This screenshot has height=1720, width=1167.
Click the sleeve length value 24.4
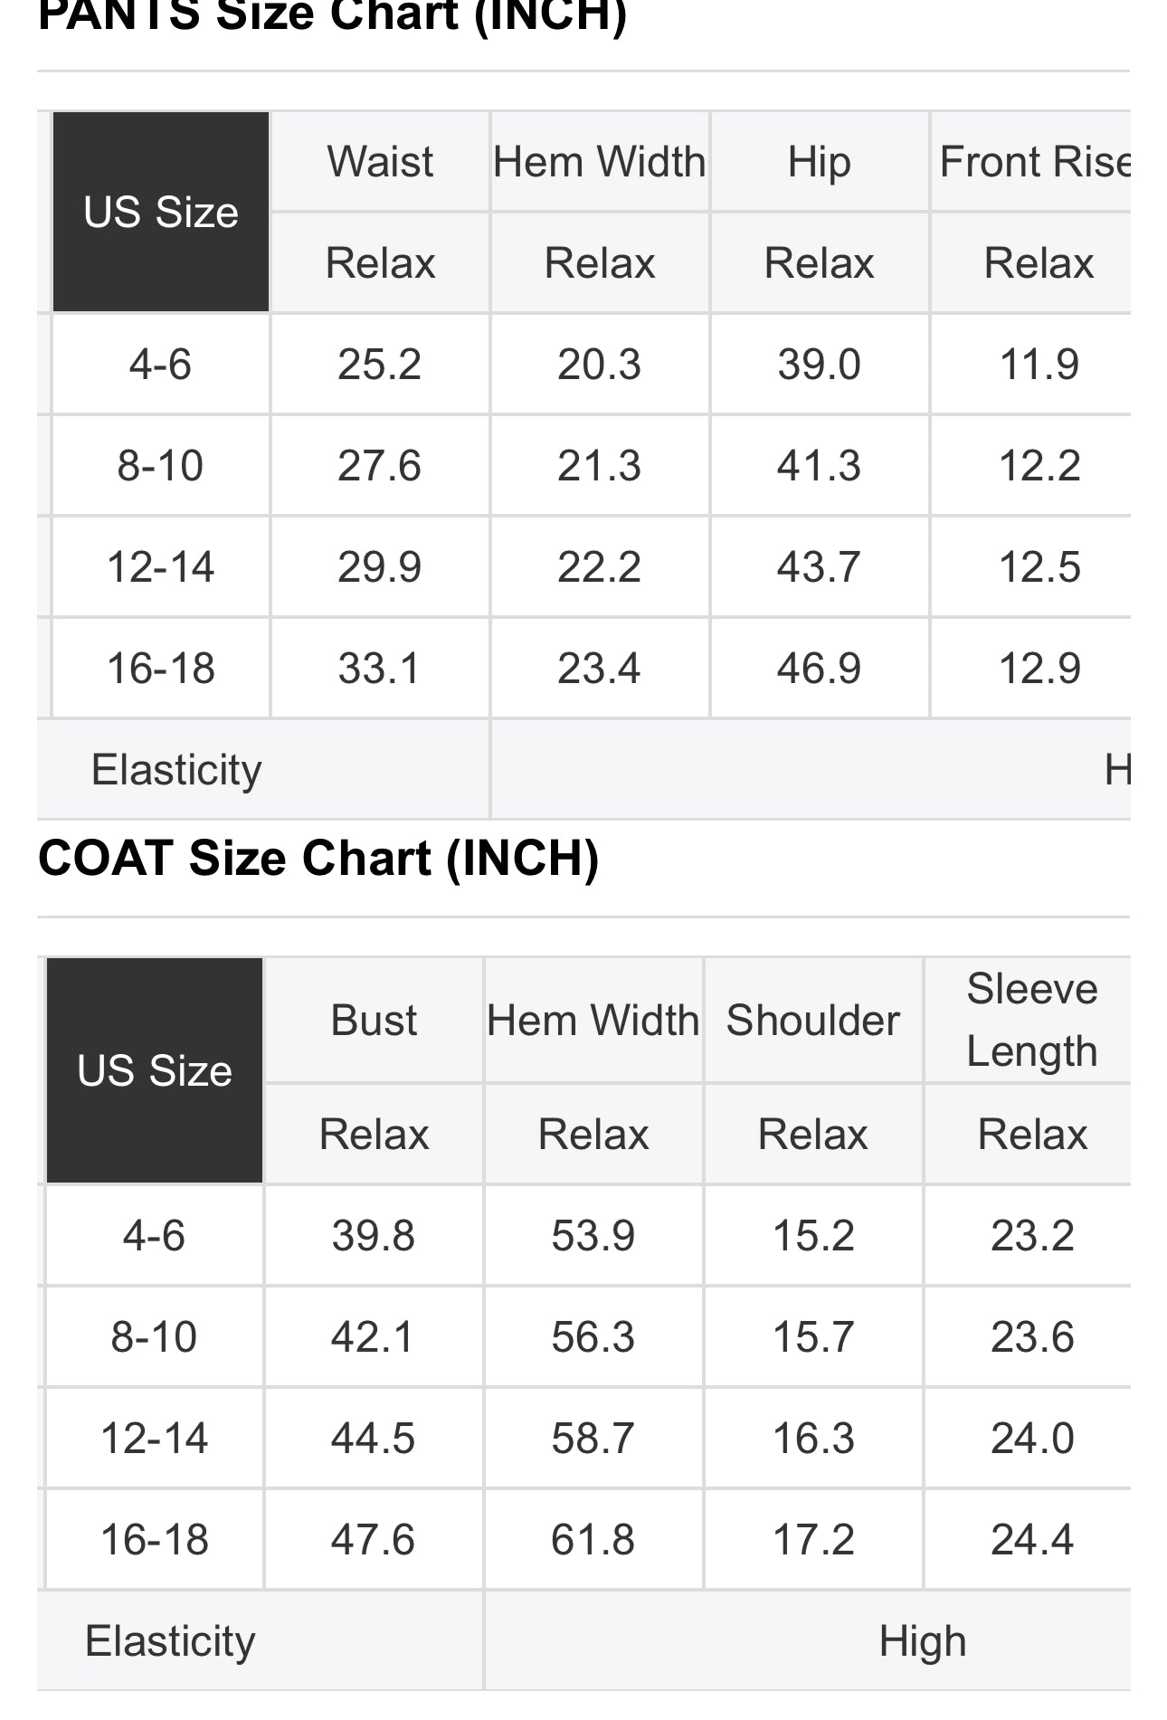click(x=1032, y=1539)
